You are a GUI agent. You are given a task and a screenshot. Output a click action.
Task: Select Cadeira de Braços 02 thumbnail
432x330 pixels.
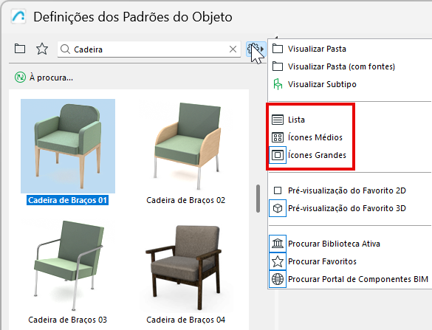tap(186, 146)
